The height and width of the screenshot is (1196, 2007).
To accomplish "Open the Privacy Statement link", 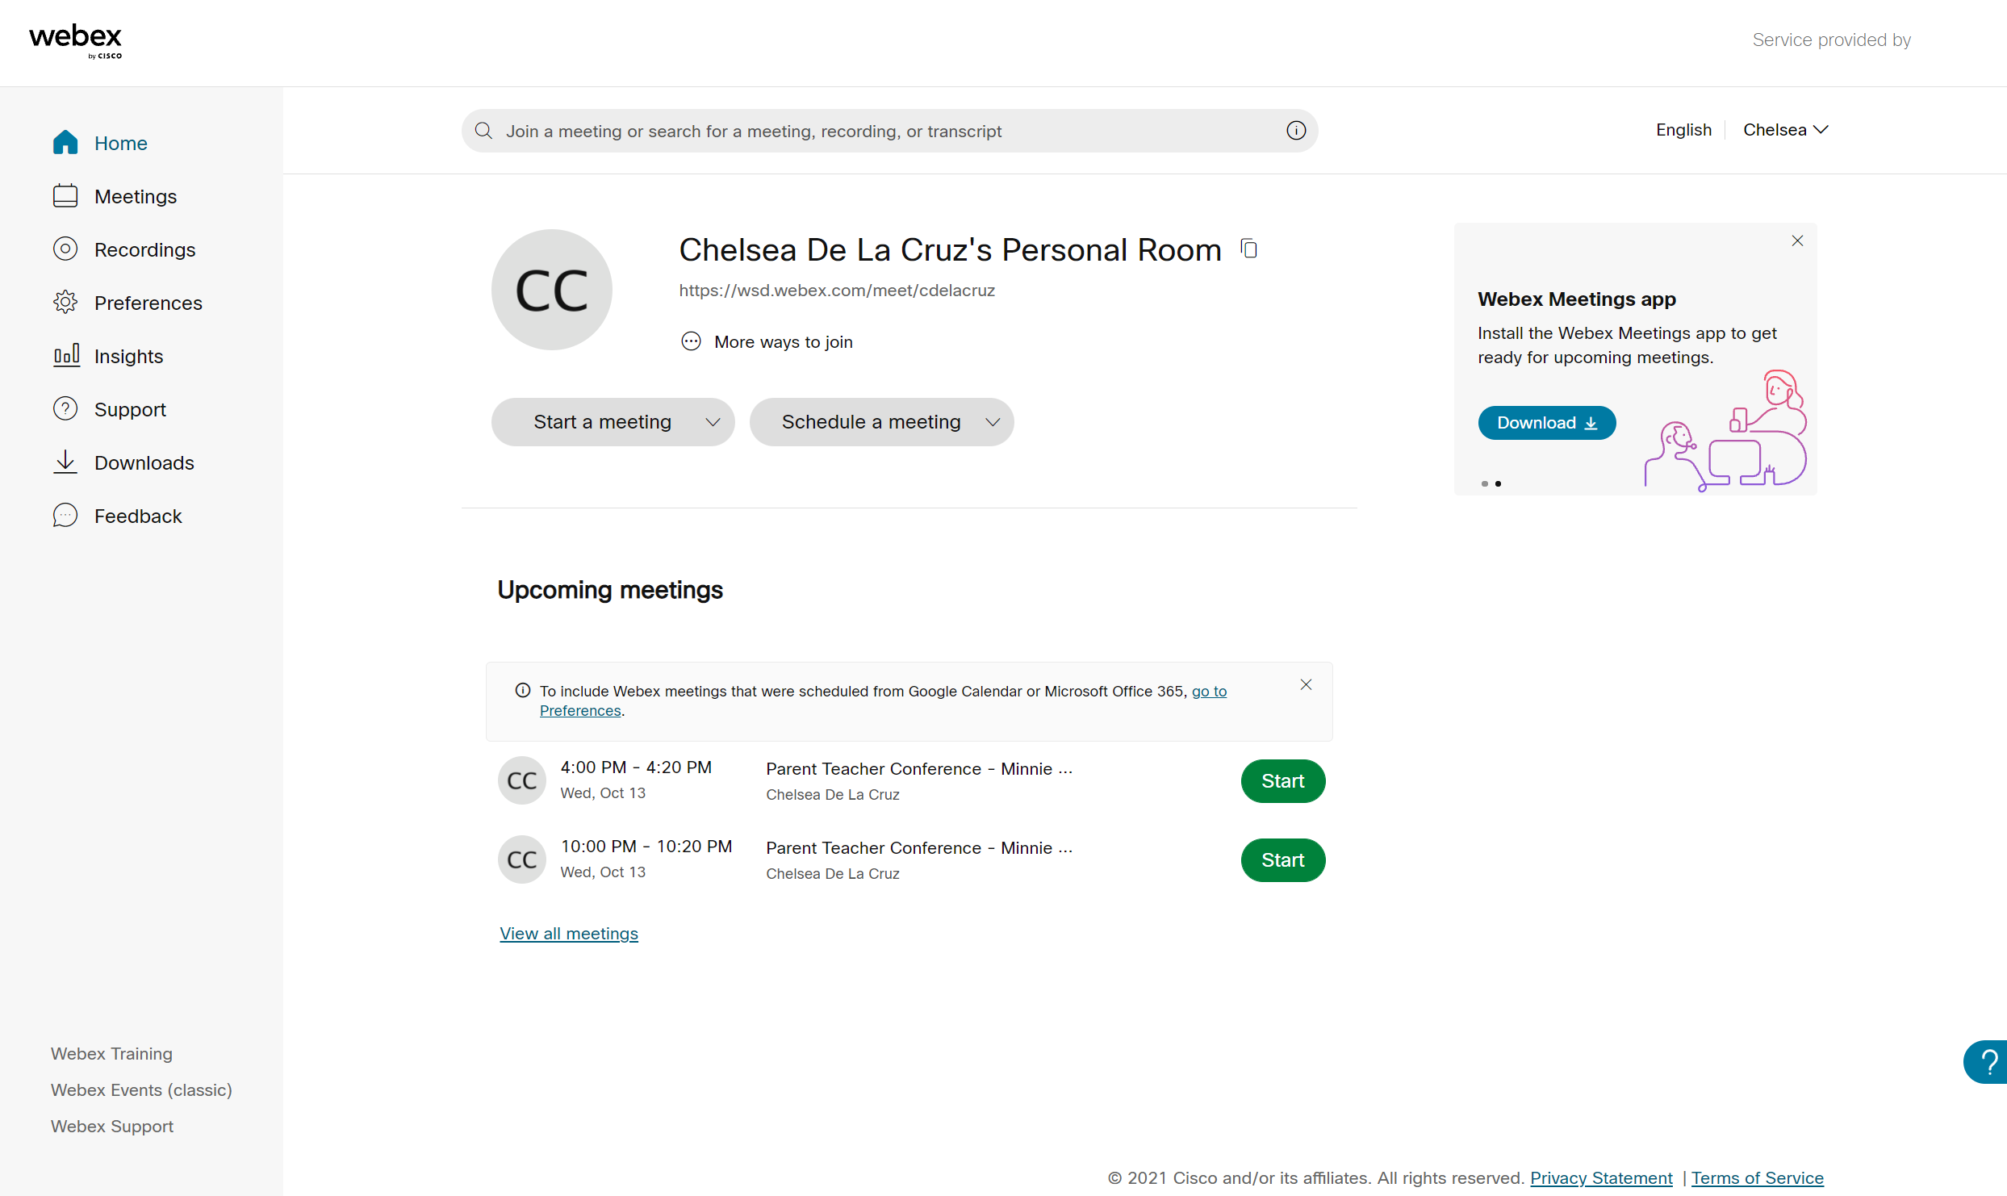I will (x=1601, y=1177).
